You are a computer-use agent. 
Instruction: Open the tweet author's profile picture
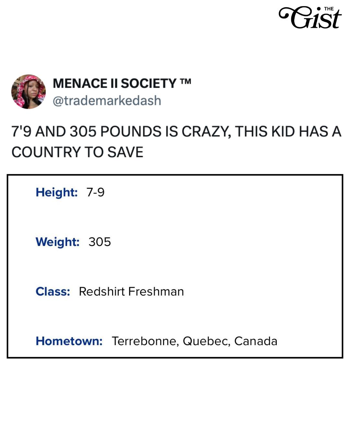point(29,92)
